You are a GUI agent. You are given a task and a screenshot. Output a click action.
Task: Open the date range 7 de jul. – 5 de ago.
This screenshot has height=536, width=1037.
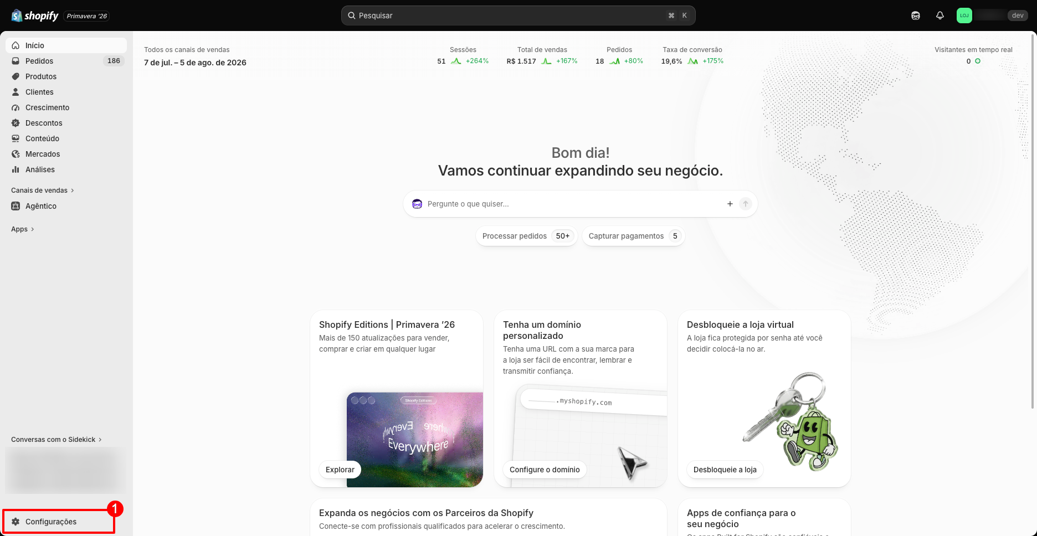[195, 63]
